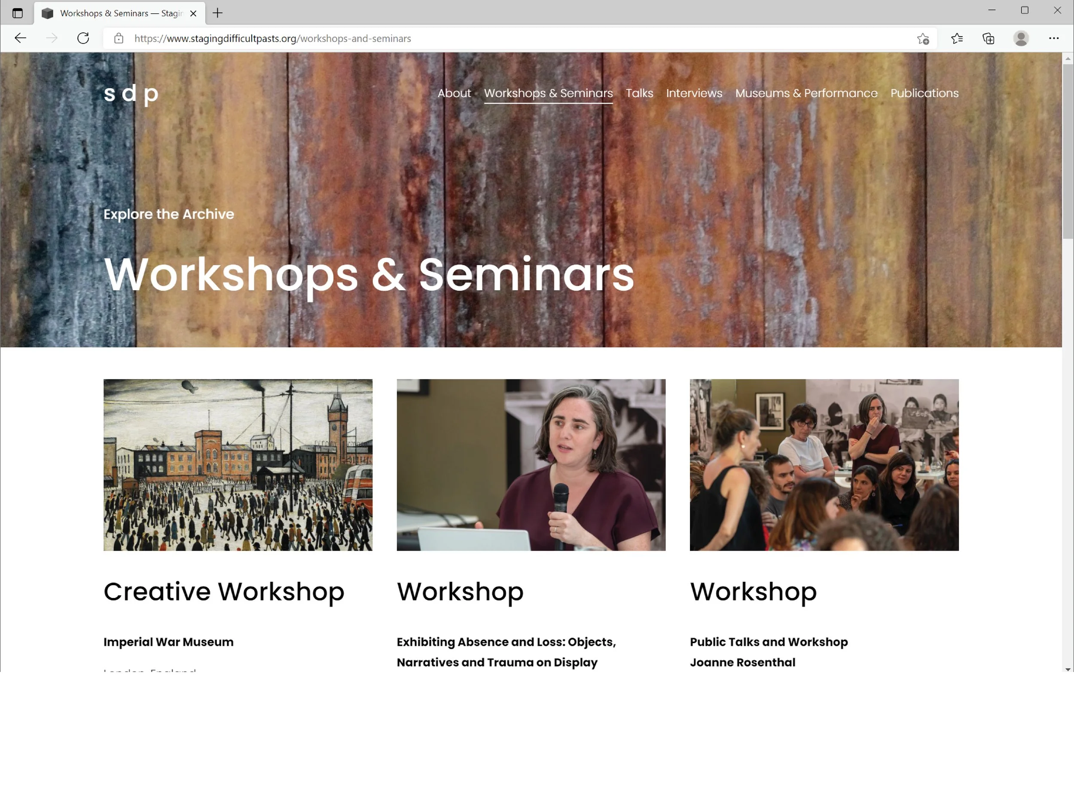The width and height of the screenshot is (1074, 807).
Task: Open the Collections icon
Action: (x=989, y=38)
